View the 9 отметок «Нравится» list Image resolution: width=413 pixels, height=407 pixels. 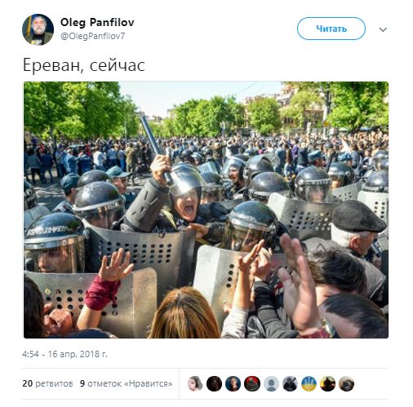(127, 383)
